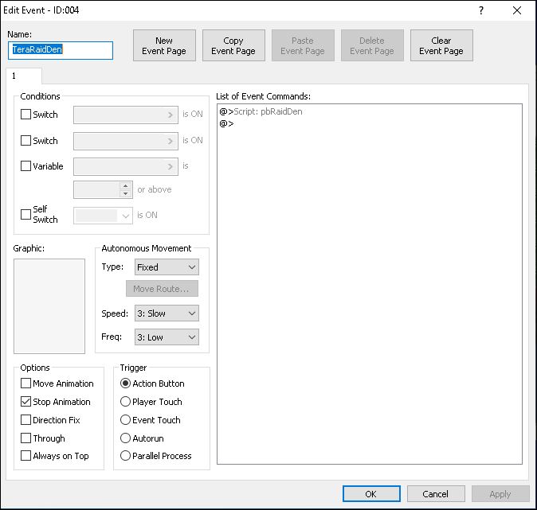Clear the current event page
The image size is (537, 510).
tap(441, 46)
